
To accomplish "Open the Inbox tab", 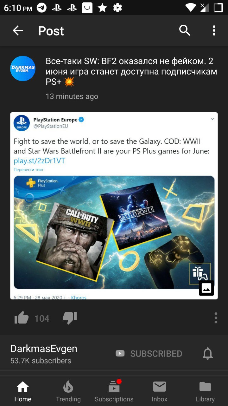I will (160, 391).
